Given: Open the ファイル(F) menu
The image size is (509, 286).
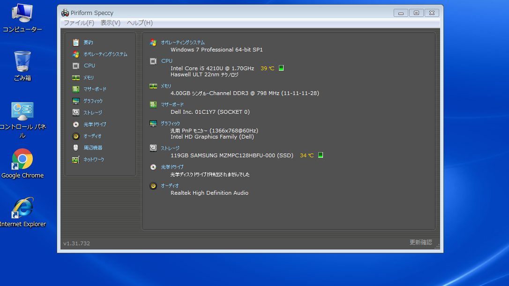Looking at the screenshot, I should point(79,22).
